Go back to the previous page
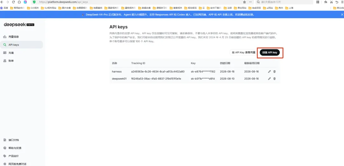The width and height of the screenshot is (344, 166). pos(2,2)
